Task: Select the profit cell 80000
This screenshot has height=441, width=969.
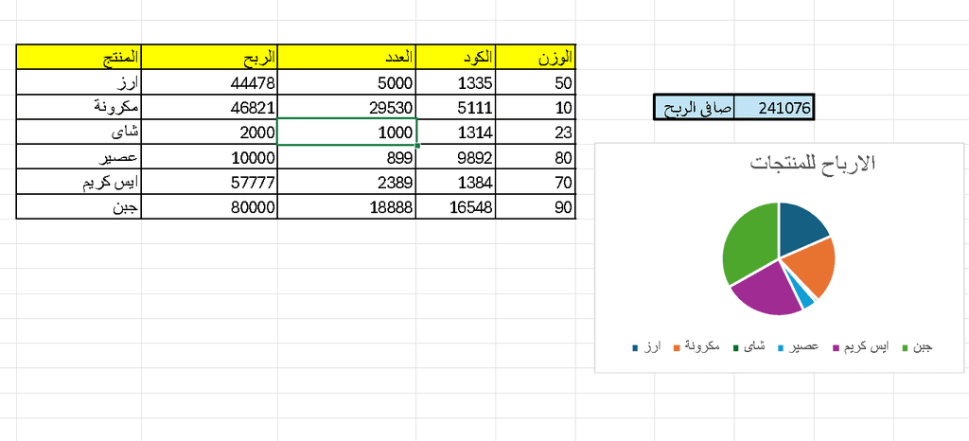Action: pyautogui.click(x=209, y=206)
